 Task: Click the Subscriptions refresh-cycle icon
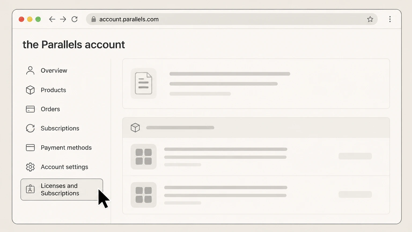[x=30, y=128]
